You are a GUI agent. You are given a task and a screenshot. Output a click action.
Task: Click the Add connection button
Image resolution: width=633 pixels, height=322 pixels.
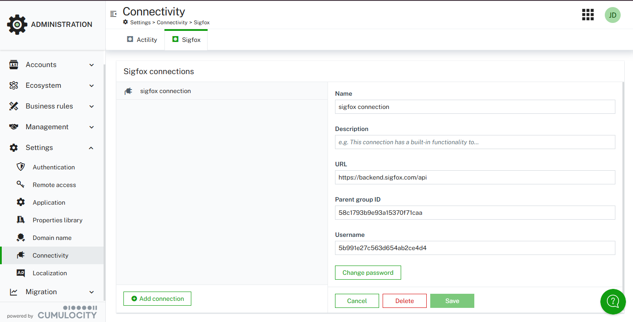[x=157, y=298]
